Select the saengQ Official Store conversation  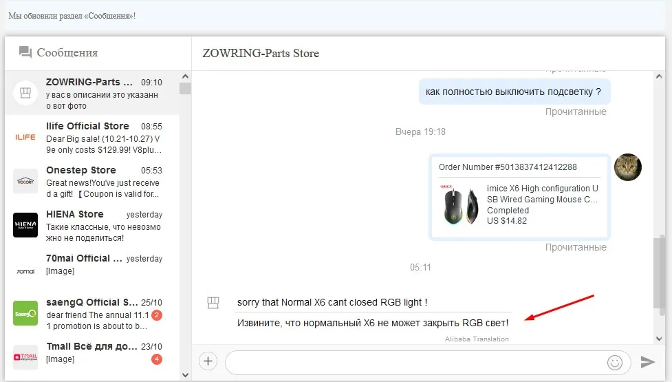(x=92, y=314)
